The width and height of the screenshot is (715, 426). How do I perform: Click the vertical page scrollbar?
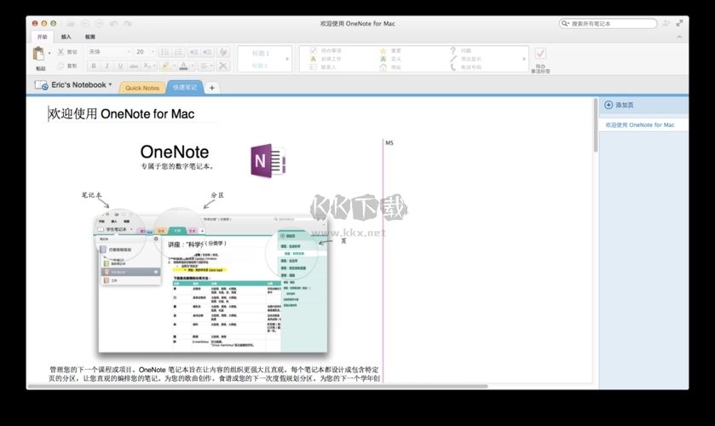click(595, 125)
